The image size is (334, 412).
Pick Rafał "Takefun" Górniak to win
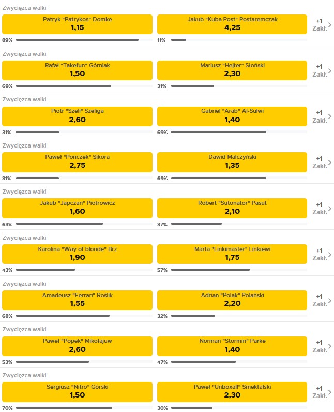[78, 70]
